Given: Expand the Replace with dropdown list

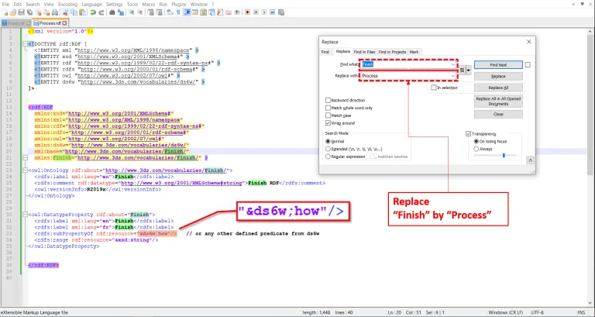Looking at the screenshot, I should (455, 76).
